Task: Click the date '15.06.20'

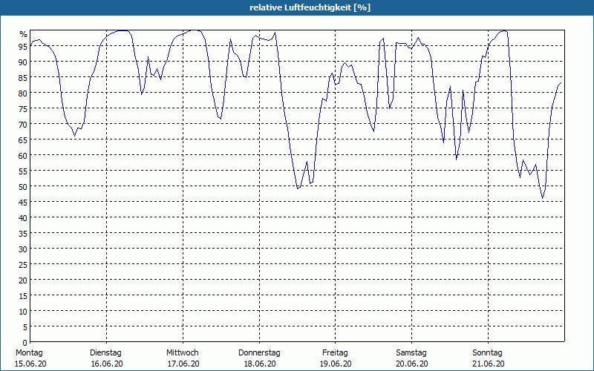Action: click(30, 364)
